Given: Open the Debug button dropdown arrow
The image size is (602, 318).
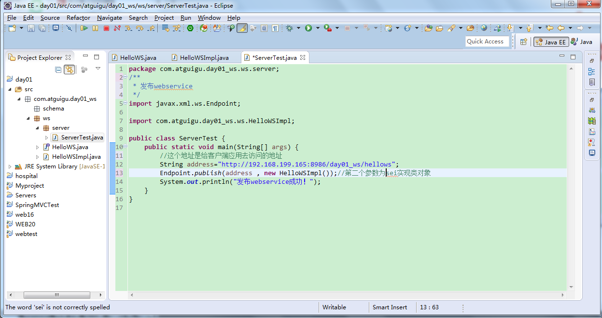Looking at the screenshot, I should 298,28.
